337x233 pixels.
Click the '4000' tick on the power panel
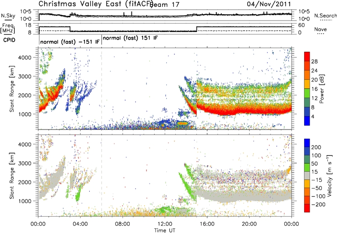pos(25,58)
